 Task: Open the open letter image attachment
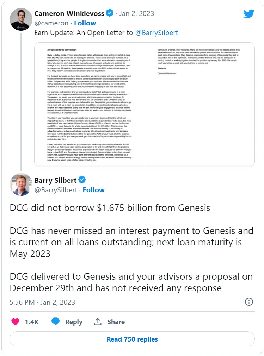145,105
